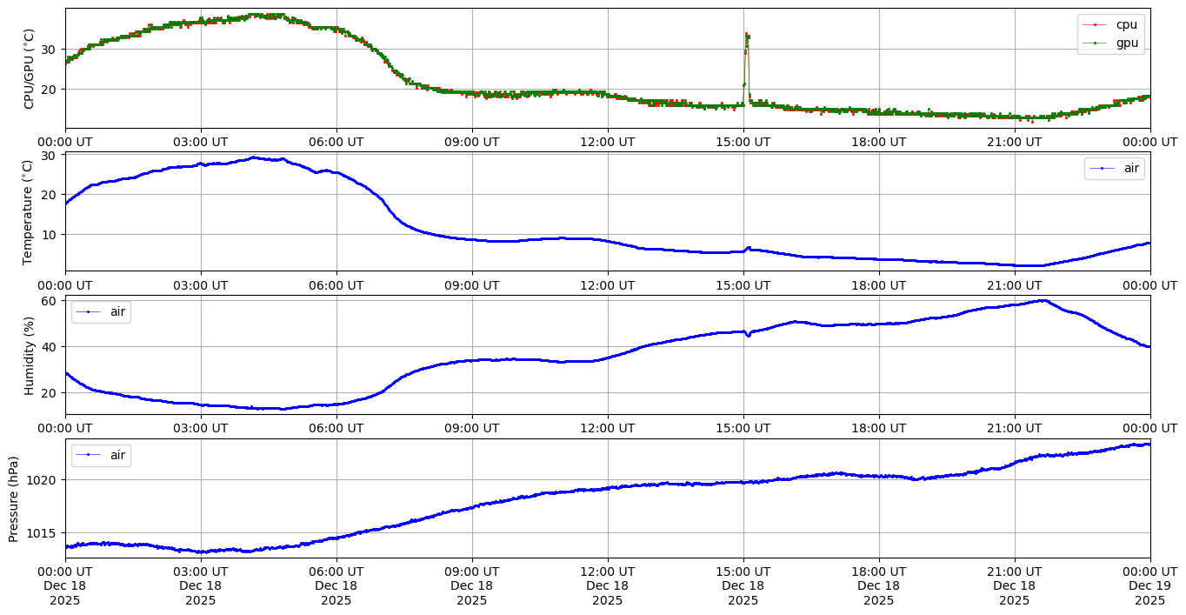
Task: Click the CPU/GPU temperature spike near 15:00
Action: [x=747, y=37]
